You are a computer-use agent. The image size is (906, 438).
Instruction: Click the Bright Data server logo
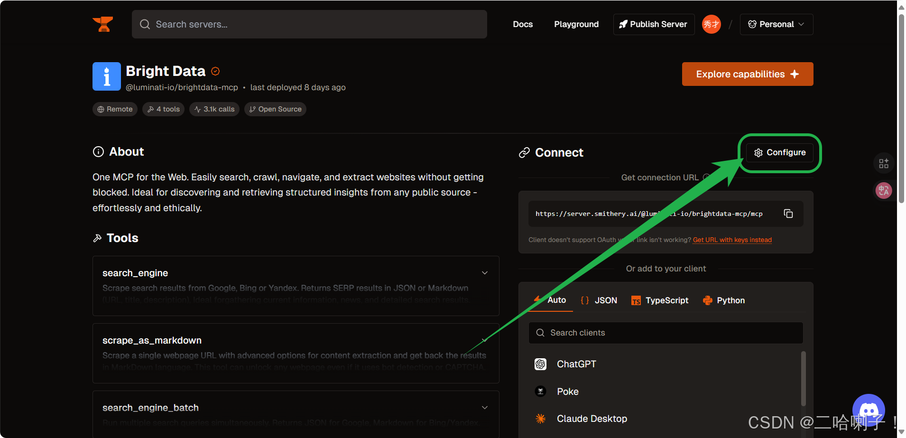tap(107, 76)
